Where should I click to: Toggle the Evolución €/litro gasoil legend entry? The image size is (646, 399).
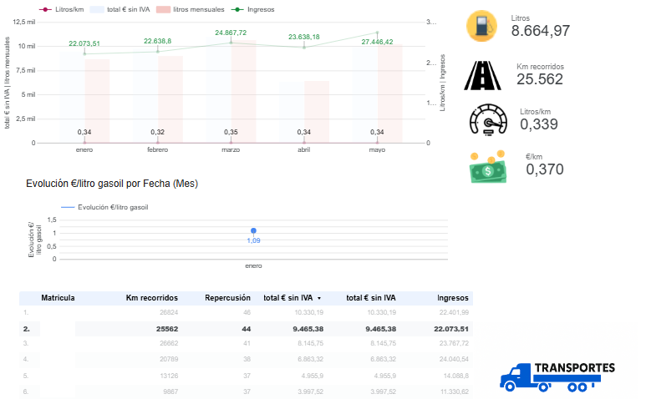(x=104, y=207)
